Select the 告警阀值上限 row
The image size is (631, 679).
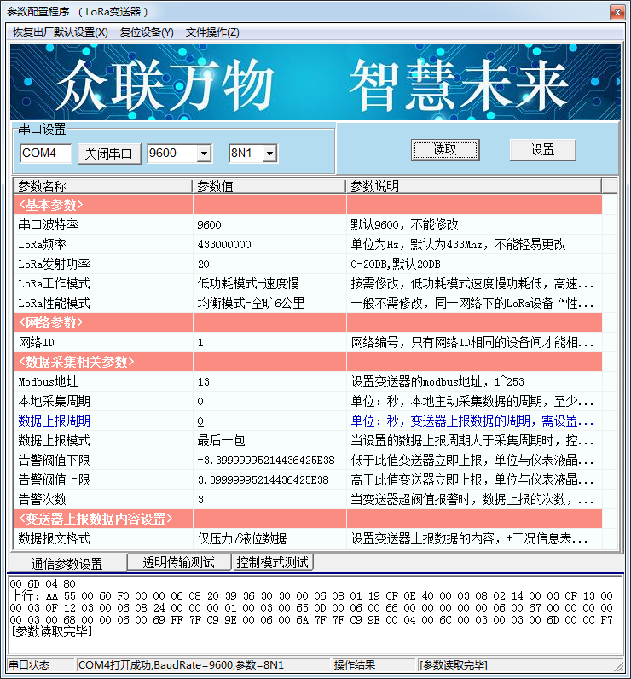308,479
